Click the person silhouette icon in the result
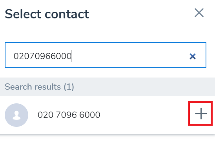Viewport: 215px width, 157px height. click(x=16, y=115)
